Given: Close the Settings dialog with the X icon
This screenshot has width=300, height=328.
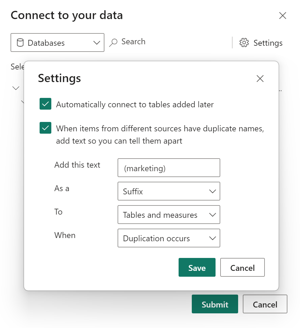Looking at the screenshot, I should 260,79.
